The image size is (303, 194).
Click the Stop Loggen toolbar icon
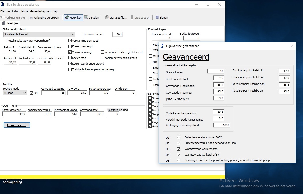tap(132, 17)
